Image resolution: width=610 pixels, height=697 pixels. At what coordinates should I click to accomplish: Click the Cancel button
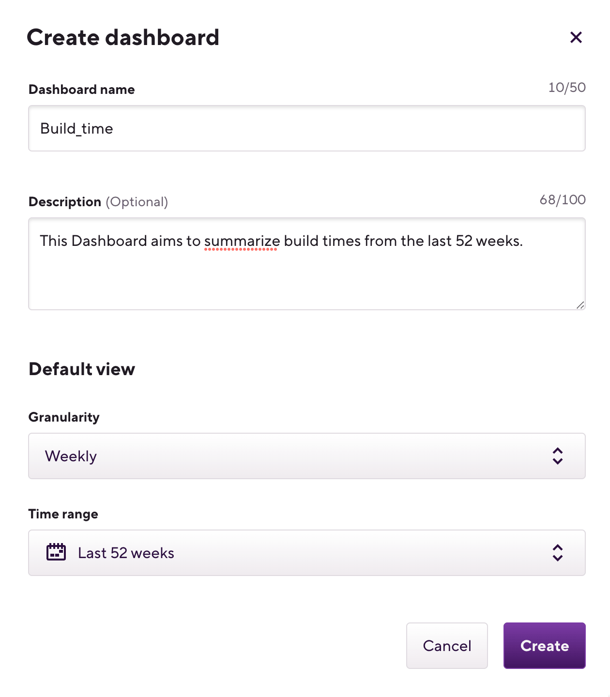click(x=446, y=646)
